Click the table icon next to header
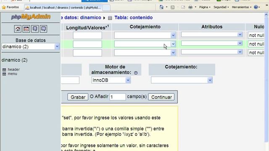This screenshot has height=151, width=269. tap(4, 70)
